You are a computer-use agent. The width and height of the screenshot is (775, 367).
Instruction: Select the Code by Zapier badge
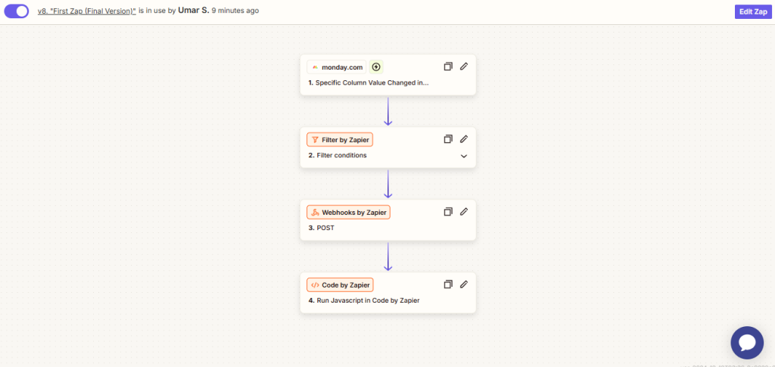(x=340, y=285)
